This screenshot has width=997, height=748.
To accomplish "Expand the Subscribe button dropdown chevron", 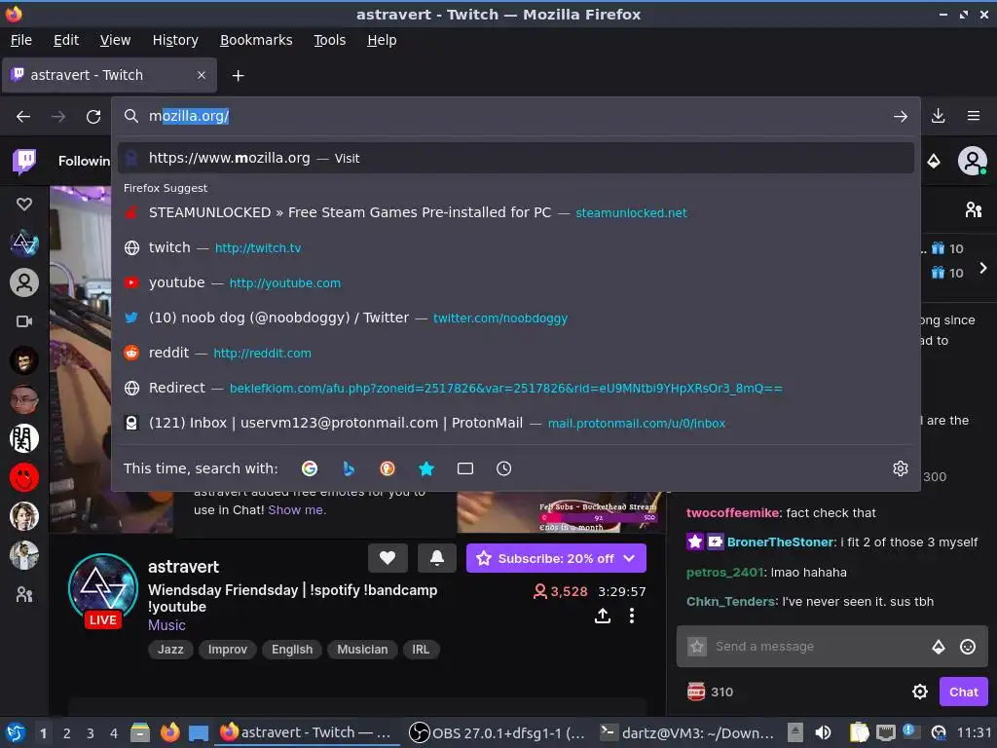I will coord(630,558).
